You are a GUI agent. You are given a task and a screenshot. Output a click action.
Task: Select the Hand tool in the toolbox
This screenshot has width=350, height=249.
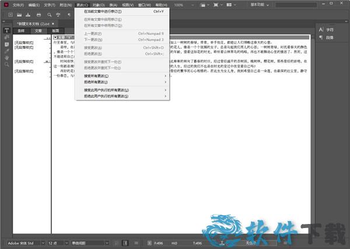7,57
